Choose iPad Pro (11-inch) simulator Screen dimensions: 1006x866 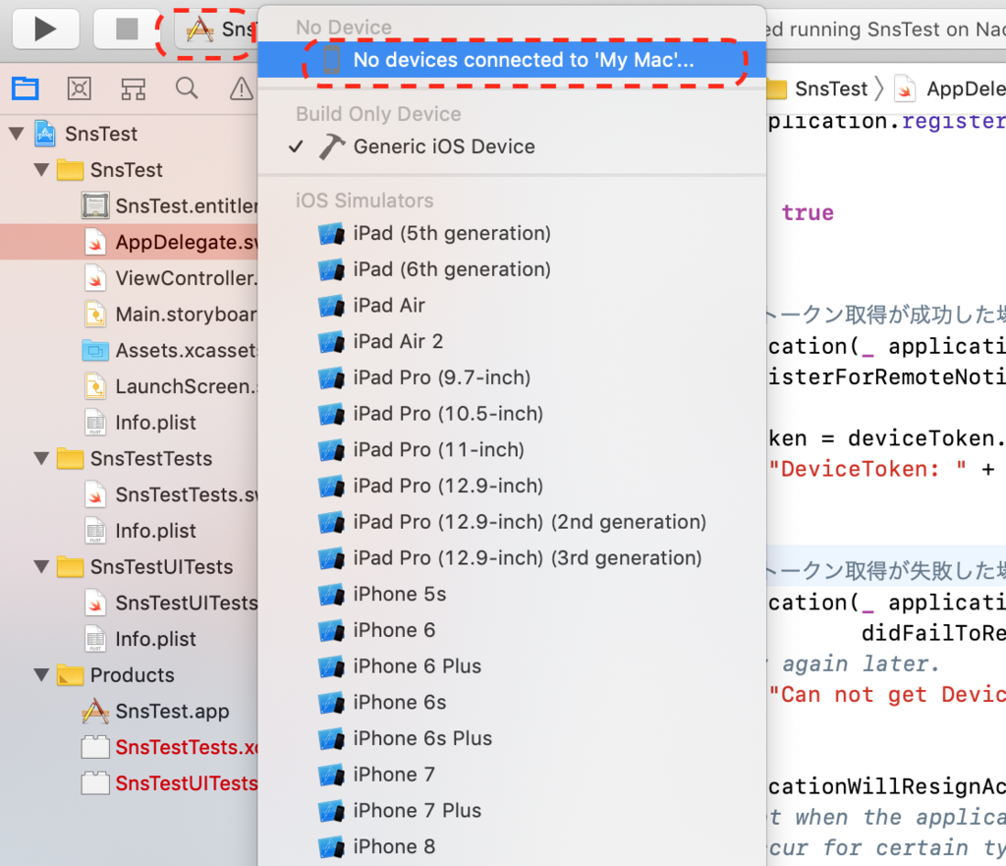(512, 449)
